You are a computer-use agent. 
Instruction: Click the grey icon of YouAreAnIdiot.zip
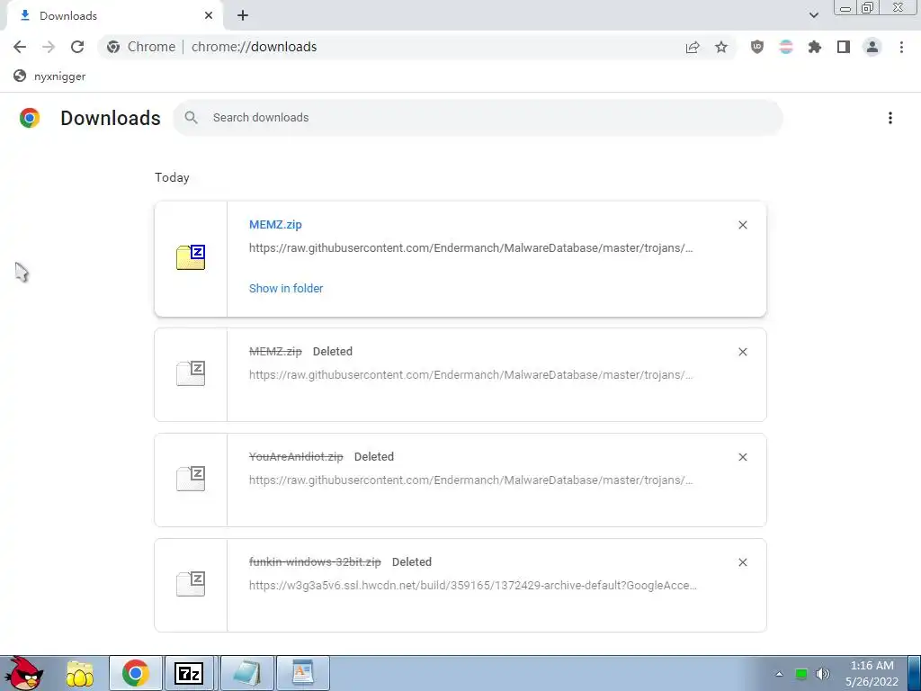point(191,479)
